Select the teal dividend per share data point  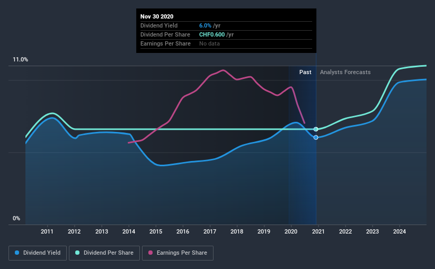coord(316,129)
